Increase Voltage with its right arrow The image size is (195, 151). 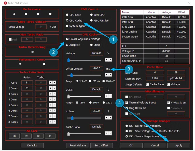[110, 60]
